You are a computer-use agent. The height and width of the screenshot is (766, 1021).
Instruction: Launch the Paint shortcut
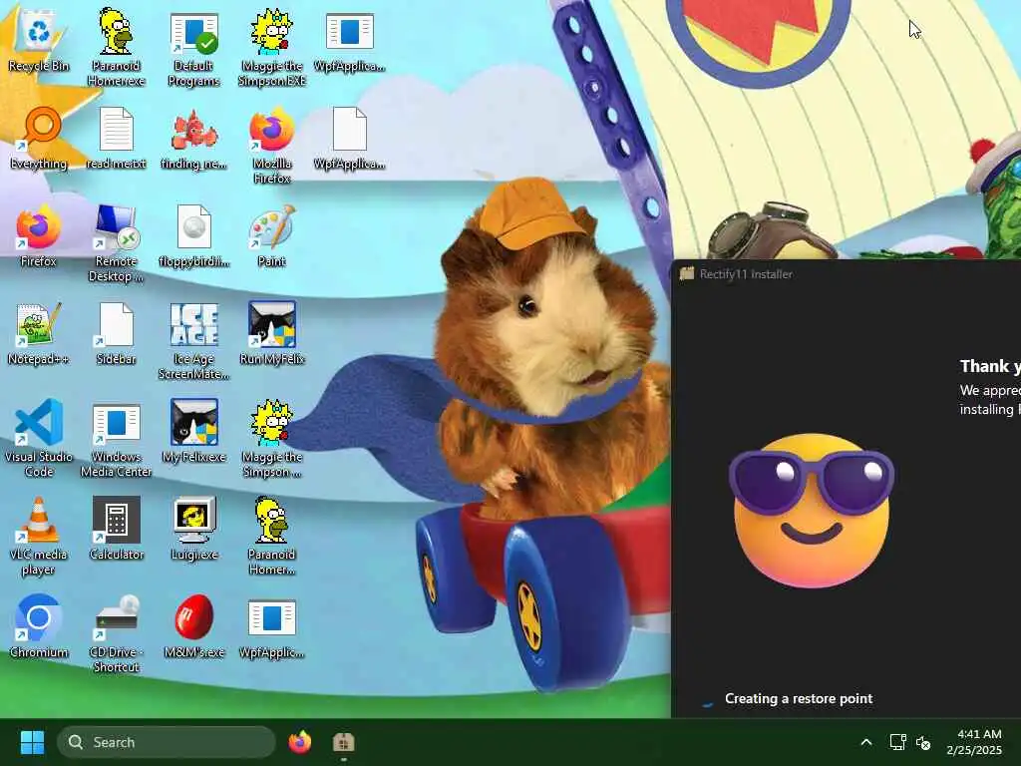[x=272, y=235]
